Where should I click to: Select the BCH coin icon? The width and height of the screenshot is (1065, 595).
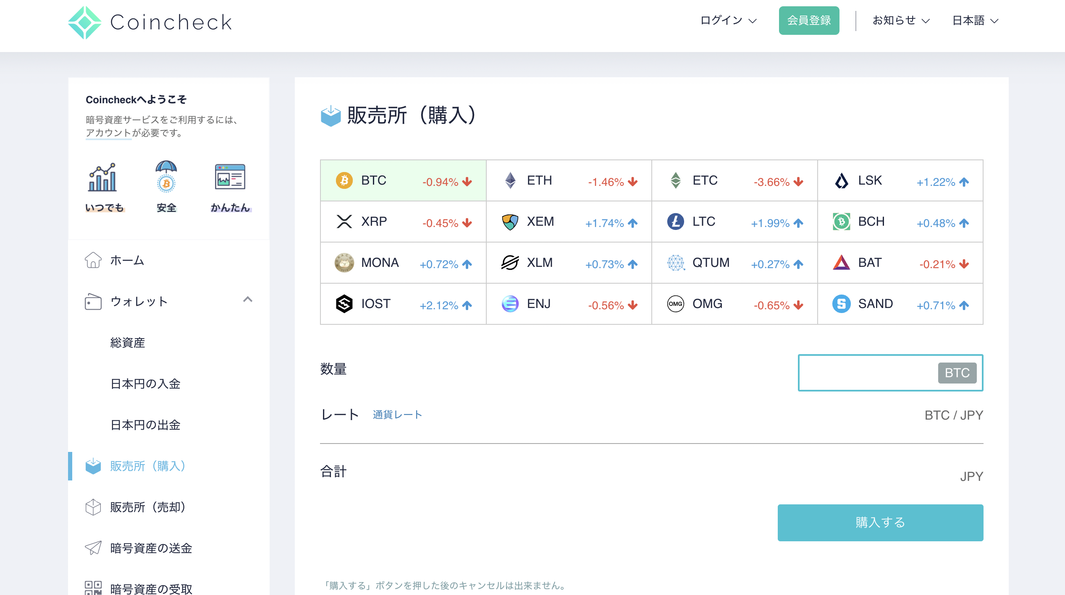pyautogui.click(x=841, y=222)
